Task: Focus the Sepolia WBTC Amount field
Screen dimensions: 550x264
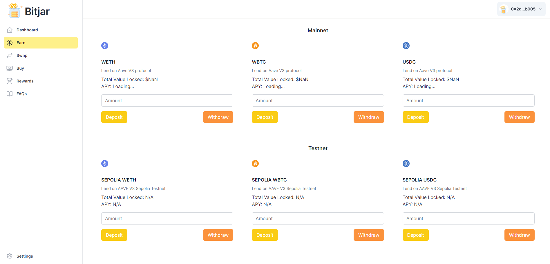Action: (318, 218)
